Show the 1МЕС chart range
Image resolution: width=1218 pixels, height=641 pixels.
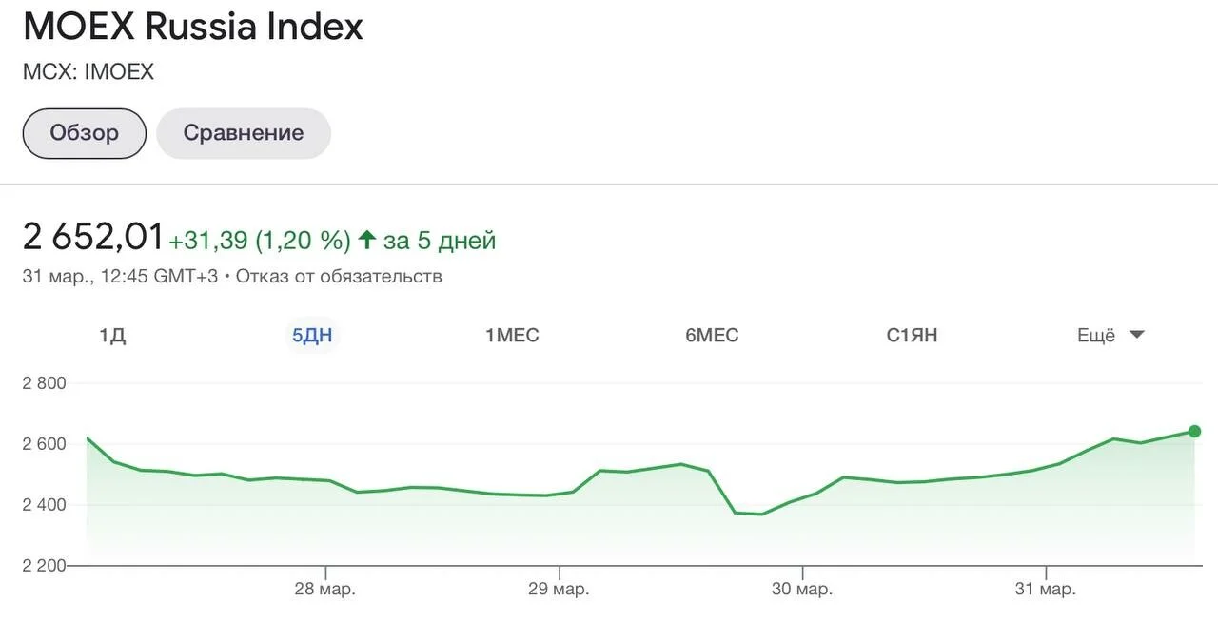coord(512,336)
